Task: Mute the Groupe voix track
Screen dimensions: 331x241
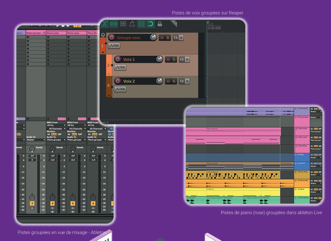Action: tap(162, 38)
